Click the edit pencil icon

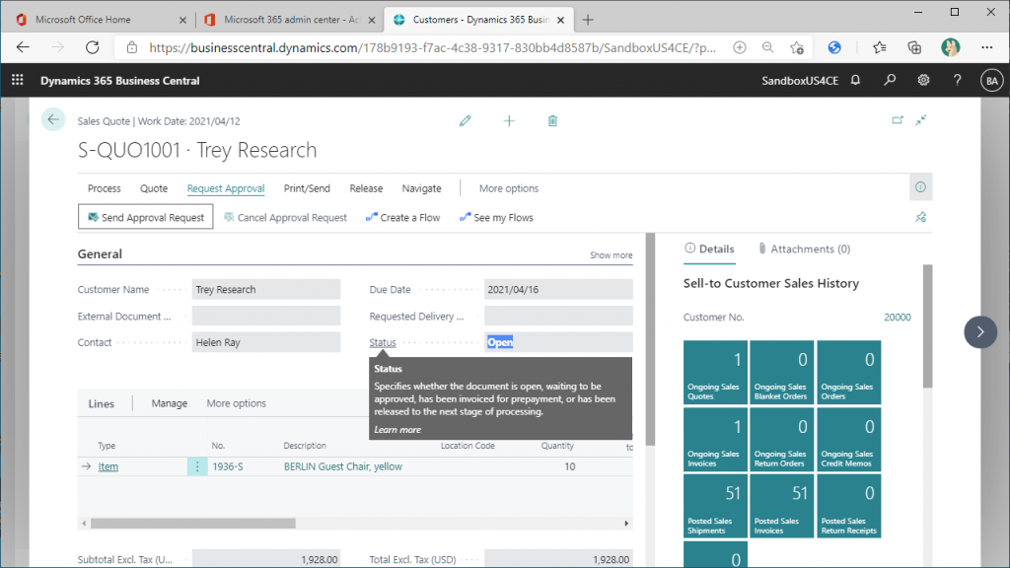coord(466,121)
